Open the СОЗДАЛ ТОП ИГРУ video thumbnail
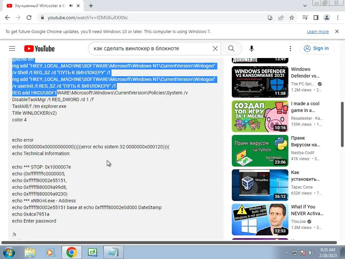 coord(260,116)
